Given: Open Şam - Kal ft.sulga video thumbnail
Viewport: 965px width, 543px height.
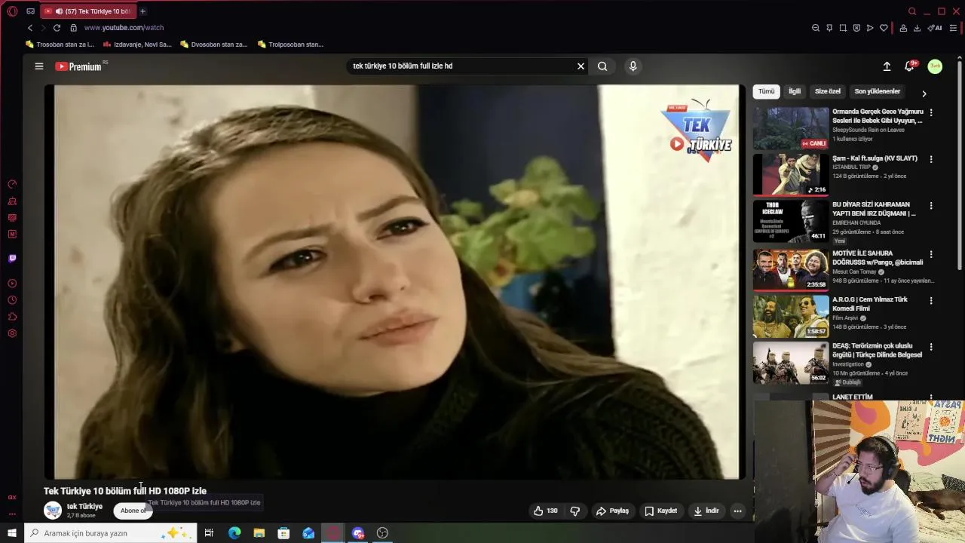Looking at the screenshot, I should (791, 174).
